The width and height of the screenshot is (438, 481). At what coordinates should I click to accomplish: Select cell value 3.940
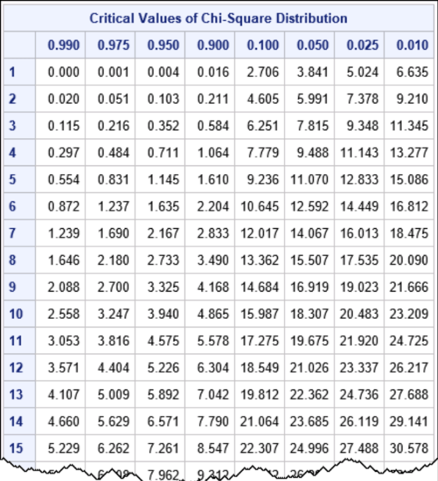pyautogui.click(x=164, y=314)
